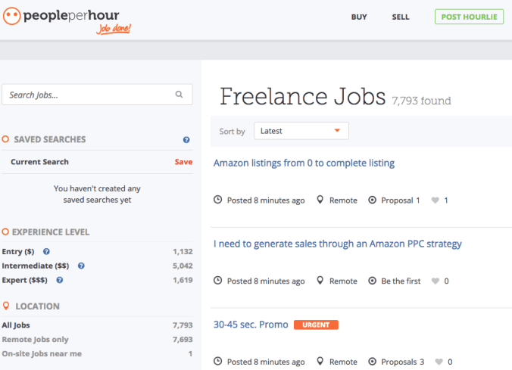Screen dimensions: 512x370
Task: Select Remote Jobs only location filter
Action: click(36, 339)
